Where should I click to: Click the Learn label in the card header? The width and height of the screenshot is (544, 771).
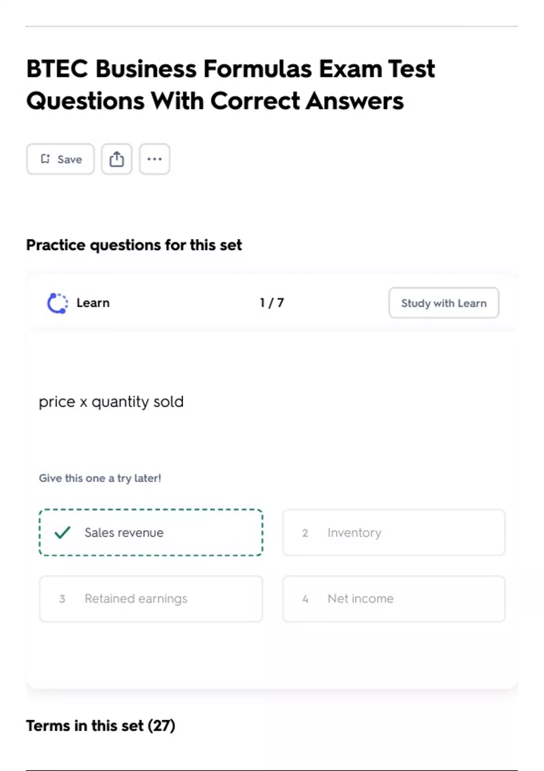pos(93,303)
